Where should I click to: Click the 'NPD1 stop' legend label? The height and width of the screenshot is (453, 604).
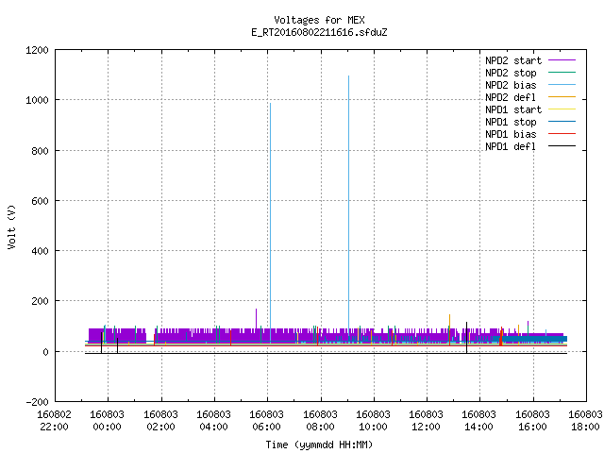[511, 122]
